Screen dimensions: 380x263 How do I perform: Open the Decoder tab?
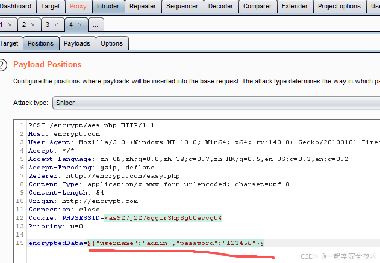tap(221, 6)
